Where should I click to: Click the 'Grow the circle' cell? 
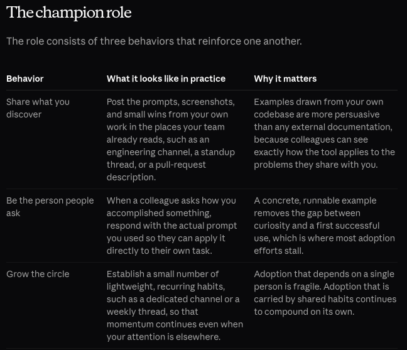coord(38,274)
